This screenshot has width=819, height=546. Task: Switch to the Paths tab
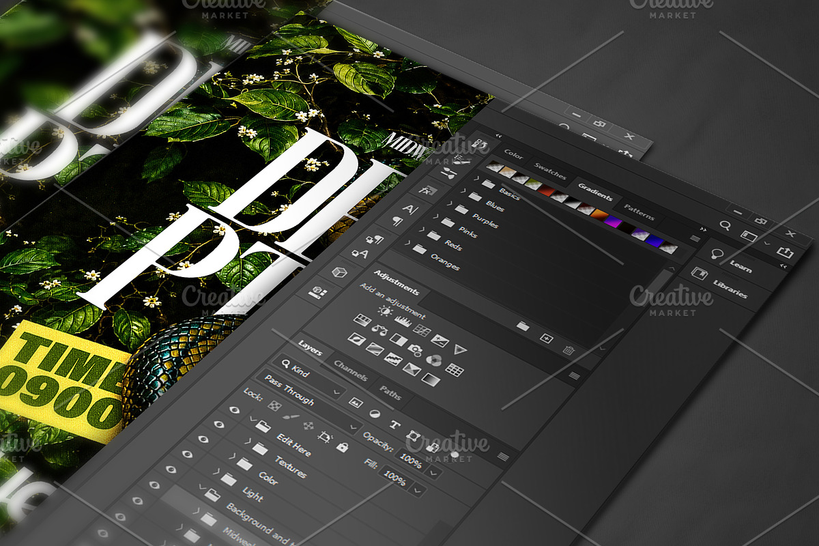pyautogui.click(x=390, y=392)
